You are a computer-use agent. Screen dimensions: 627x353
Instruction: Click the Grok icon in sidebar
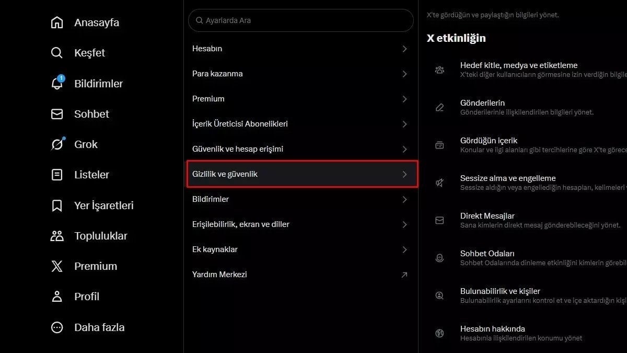click(x=57, y=144)
